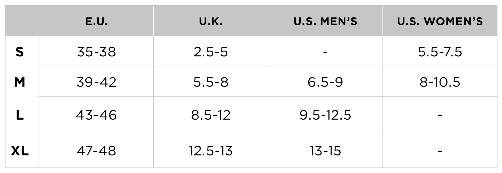Click the 2.5-5 U.K. size cell
The width and height of the screenshot is (502, 173).
[x=211, y=52]
